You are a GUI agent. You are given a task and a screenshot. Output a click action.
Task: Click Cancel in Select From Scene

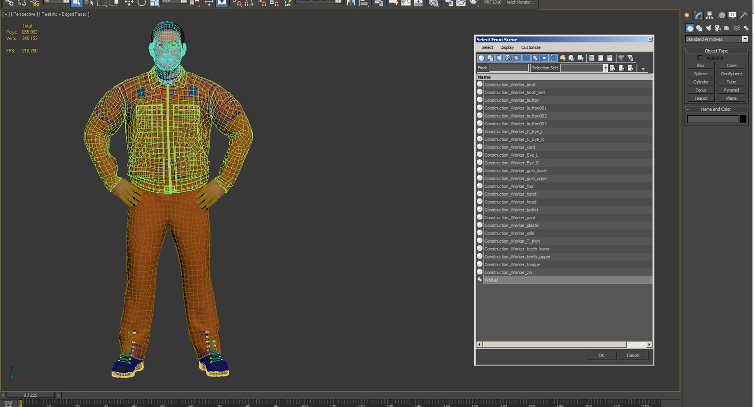(633, 356)
